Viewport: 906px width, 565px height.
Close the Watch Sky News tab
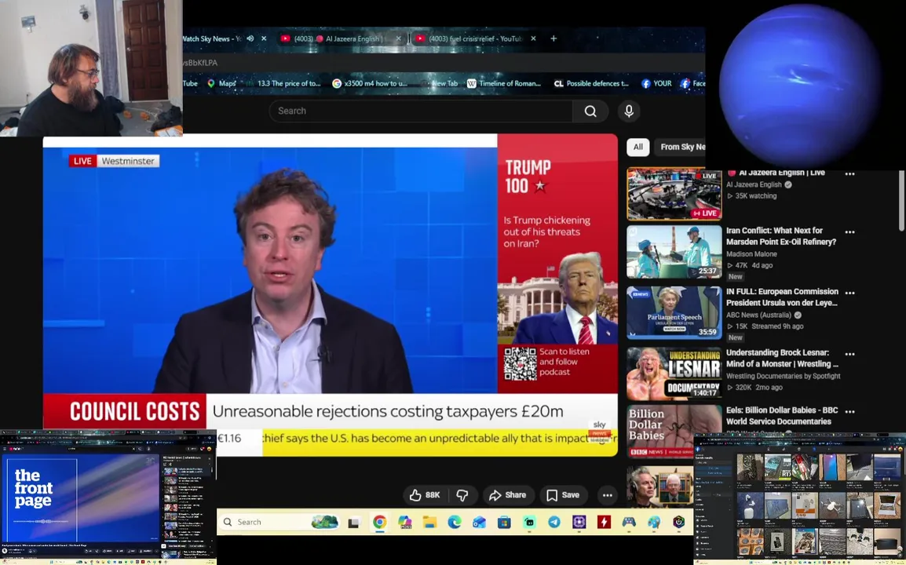[264, 38]
